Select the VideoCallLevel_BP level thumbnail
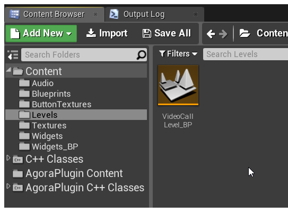The height and width of the screenshot is (214, 288). coord(178,85)
